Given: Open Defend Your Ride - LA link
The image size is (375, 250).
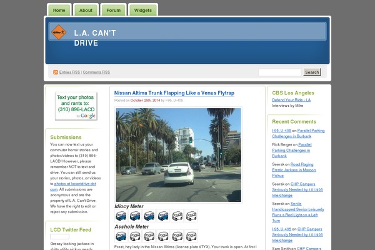Looking at the screenshot, I should (x=291, y=100).
